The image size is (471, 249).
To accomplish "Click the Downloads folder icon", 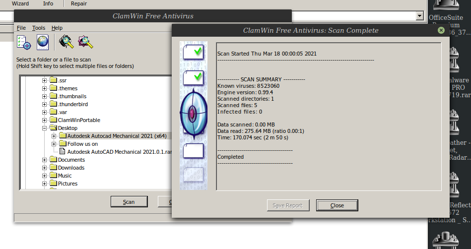I will [53, 167].
